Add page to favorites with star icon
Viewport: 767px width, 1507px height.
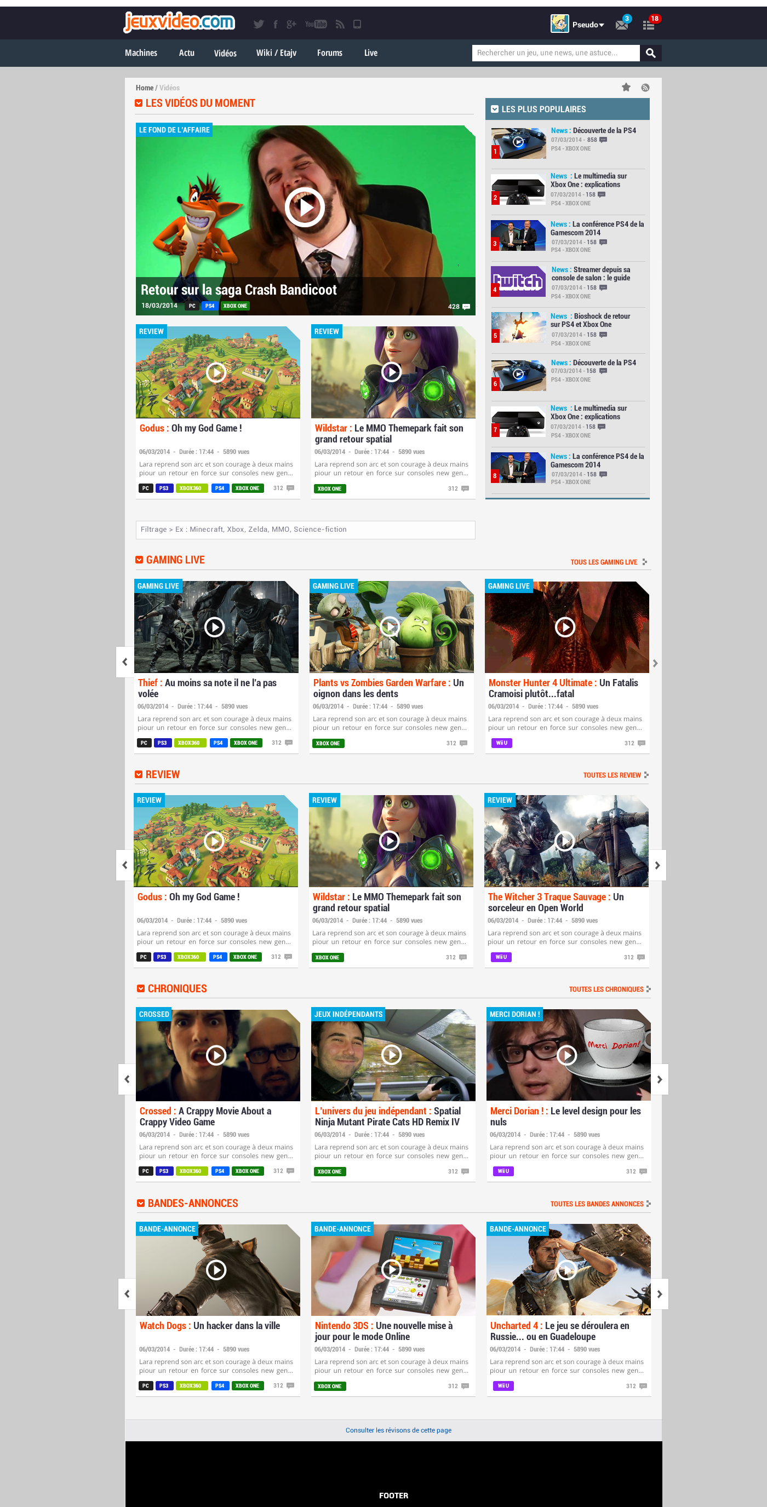(x=626, y=88)
